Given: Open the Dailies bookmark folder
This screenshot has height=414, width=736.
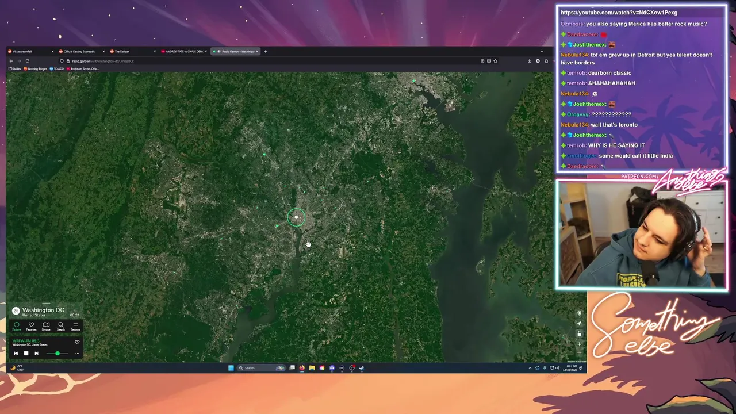Looking at the screenshot, I should (x=15, y=68).
